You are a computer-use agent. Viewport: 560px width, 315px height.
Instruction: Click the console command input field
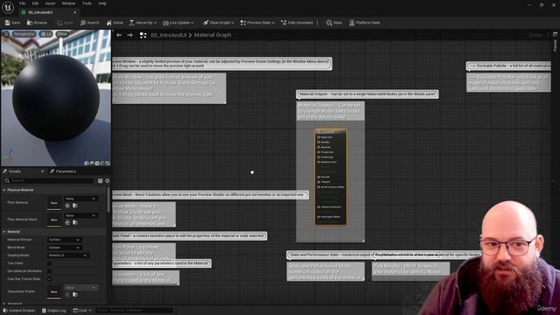[x=135, y=311]
